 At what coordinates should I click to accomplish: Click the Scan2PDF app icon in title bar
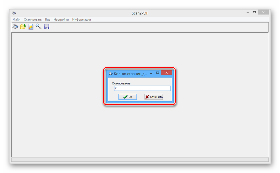pos(14,13)
